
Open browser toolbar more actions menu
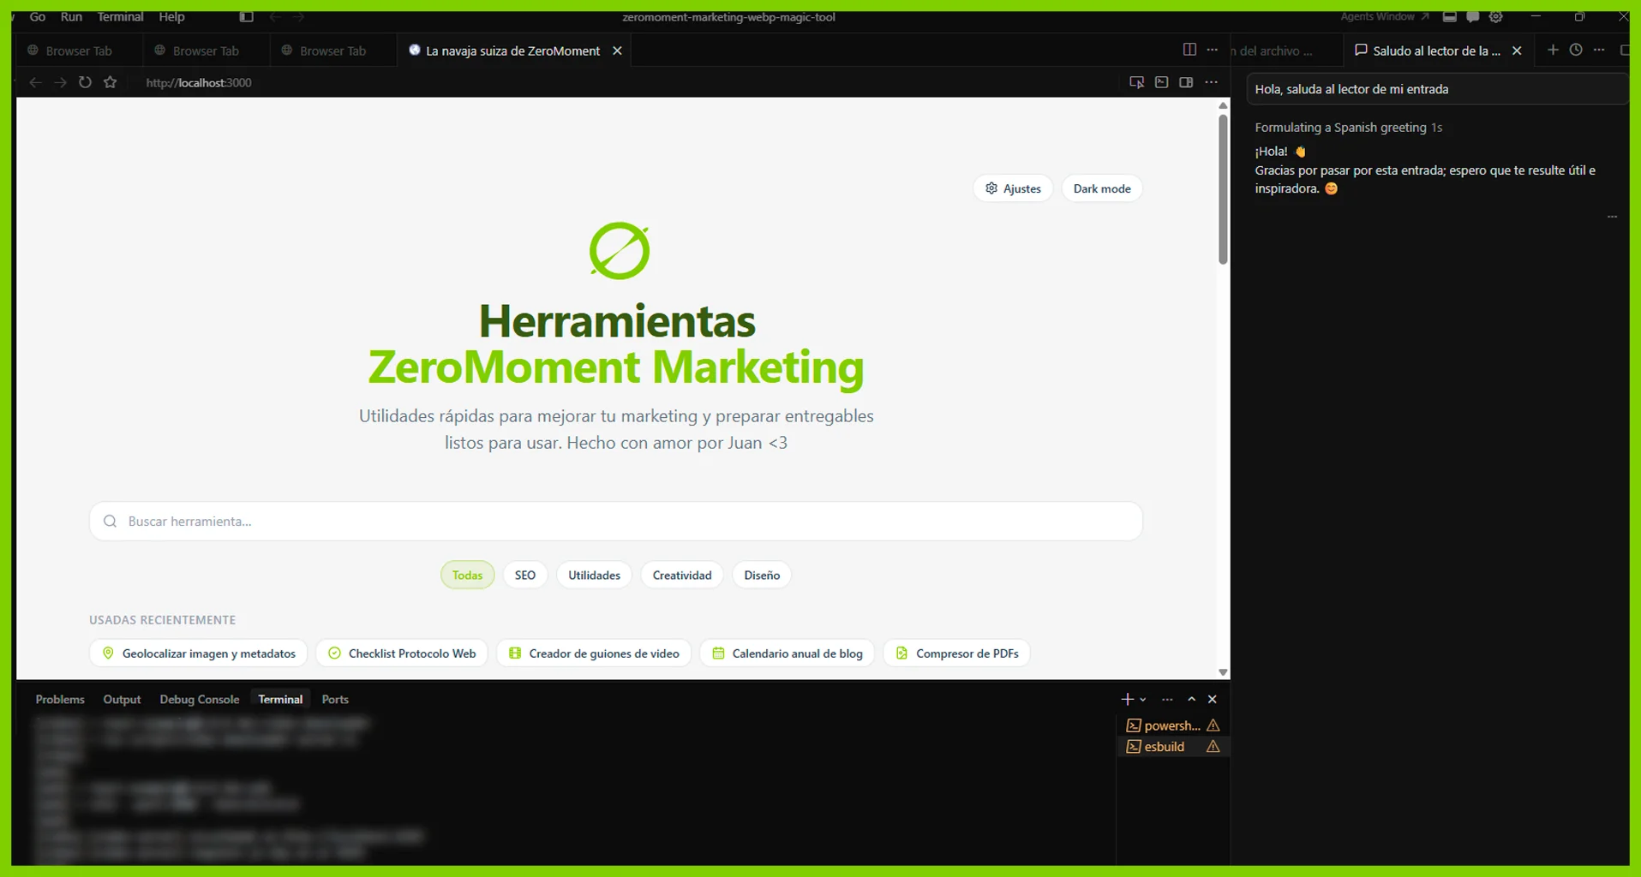1211,82
